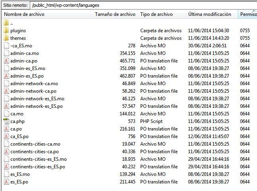This screenshot has height=191, width=257.
Task: Click the es_ES.po translation file icon
Action: [x=6, y=181]
